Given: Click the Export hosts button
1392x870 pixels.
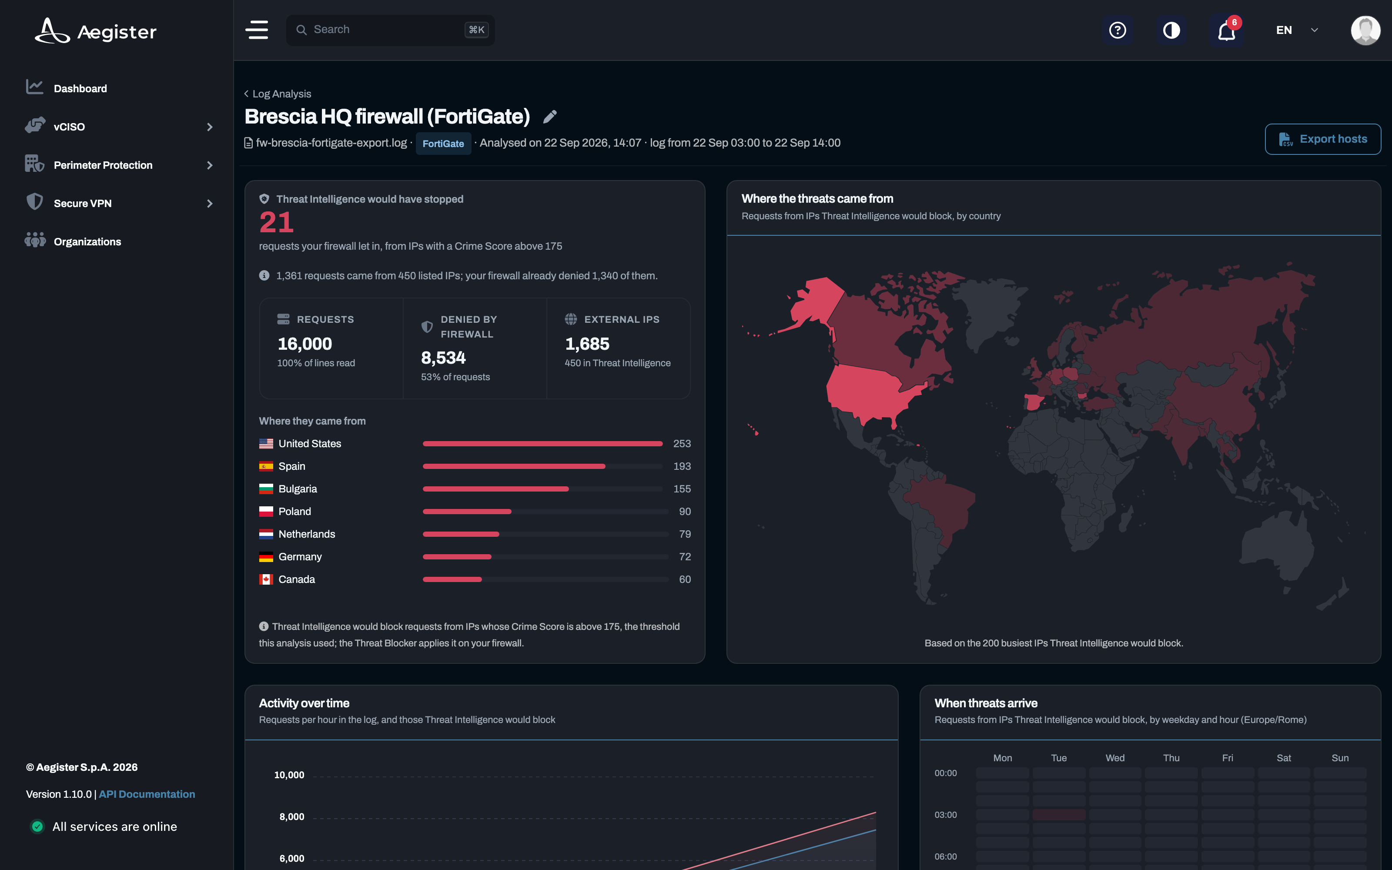Looking at the screenshot, I should tap(1322, 139).
